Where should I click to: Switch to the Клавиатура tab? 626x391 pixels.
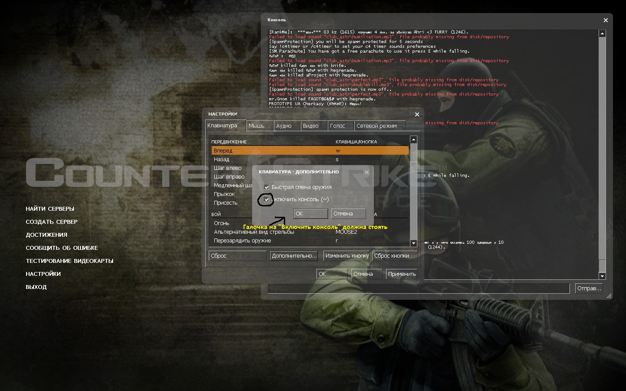226,126
